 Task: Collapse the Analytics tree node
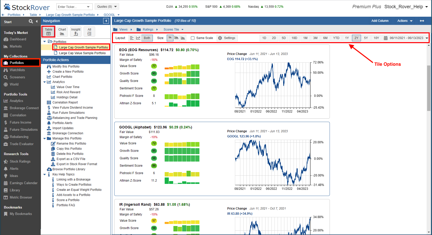(x=45, y=82)
